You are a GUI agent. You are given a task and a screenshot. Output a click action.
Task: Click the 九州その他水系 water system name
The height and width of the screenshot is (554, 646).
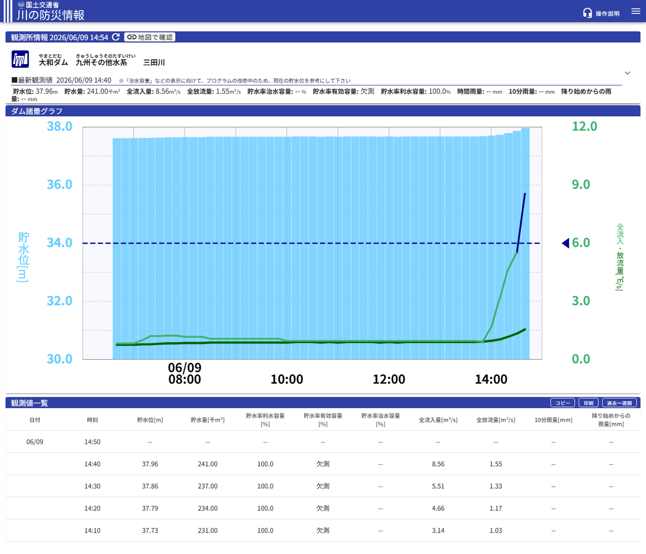101,62
